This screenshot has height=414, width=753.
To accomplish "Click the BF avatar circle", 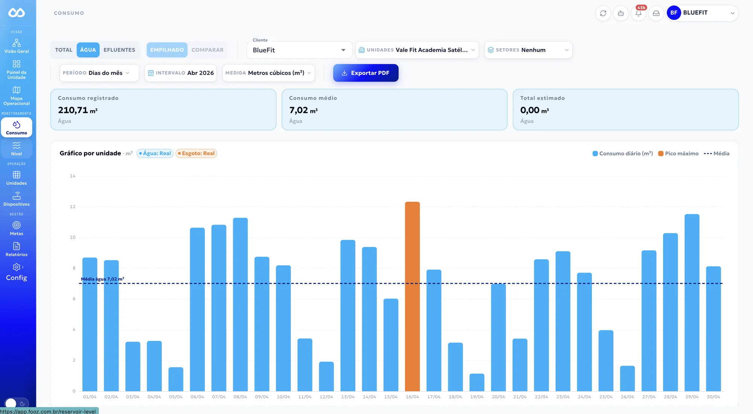I will point(674,13).
